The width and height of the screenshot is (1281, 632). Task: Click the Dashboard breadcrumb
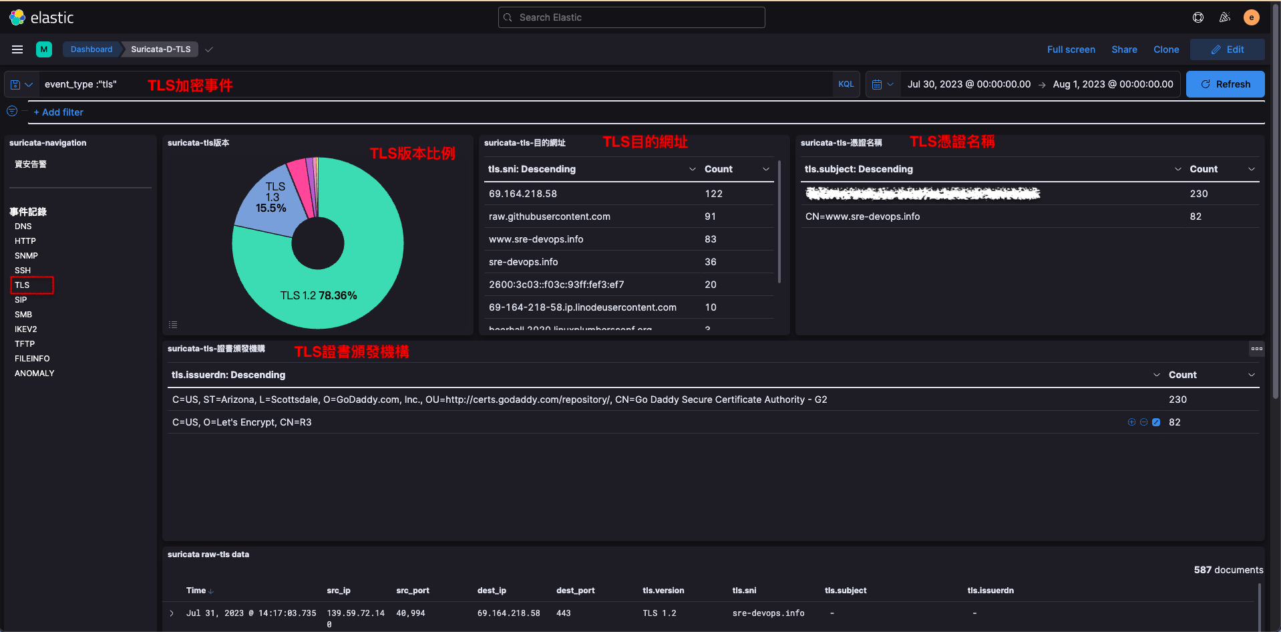pyautogui.click(x=91, y=49)
